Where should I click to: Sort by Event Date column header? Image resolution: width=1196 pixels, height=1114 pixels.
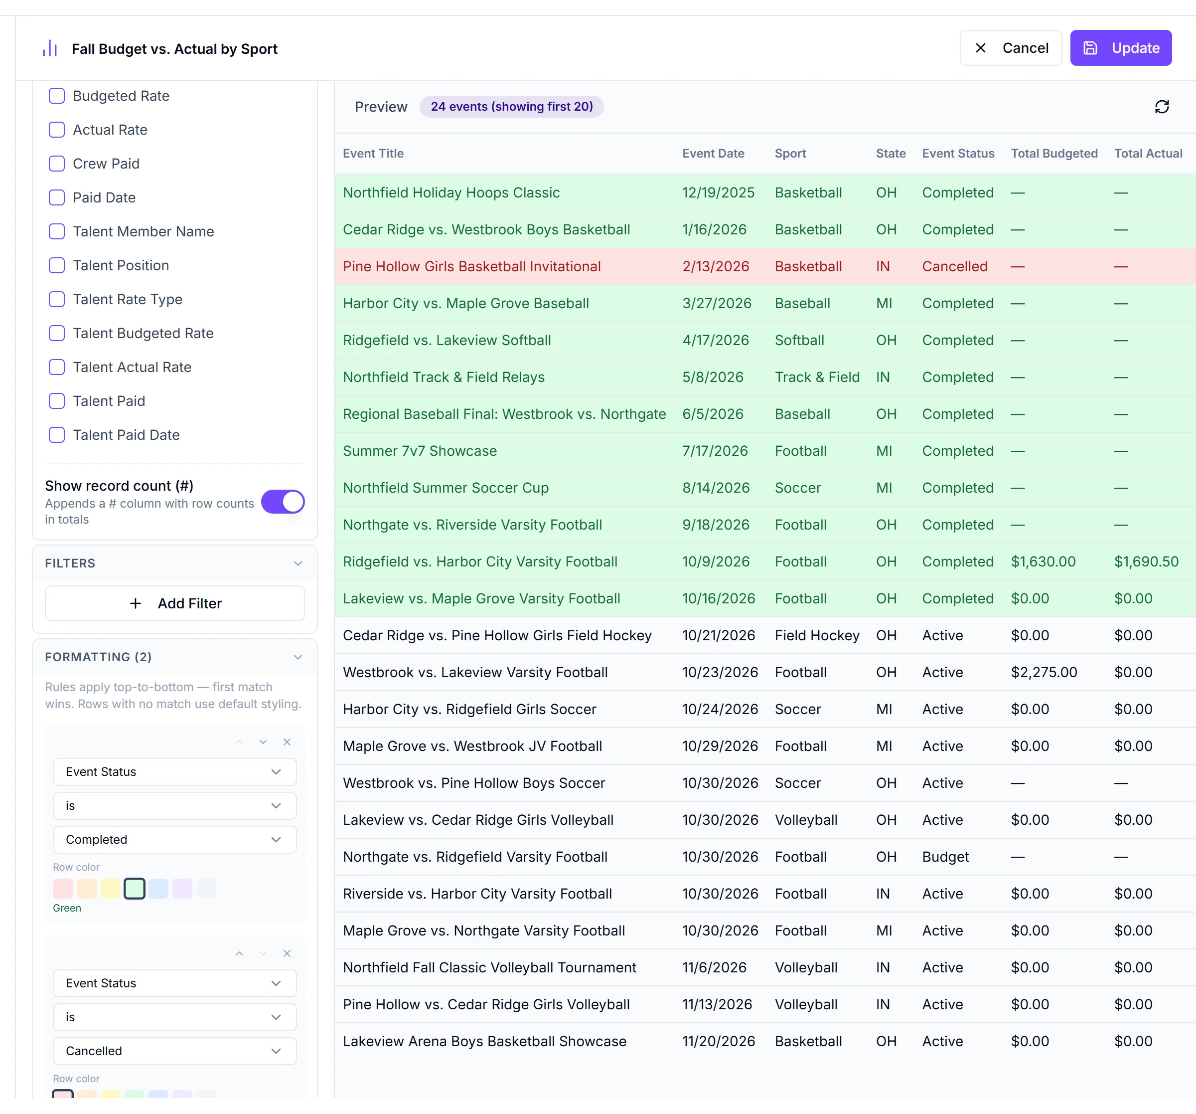pos(713,154)
